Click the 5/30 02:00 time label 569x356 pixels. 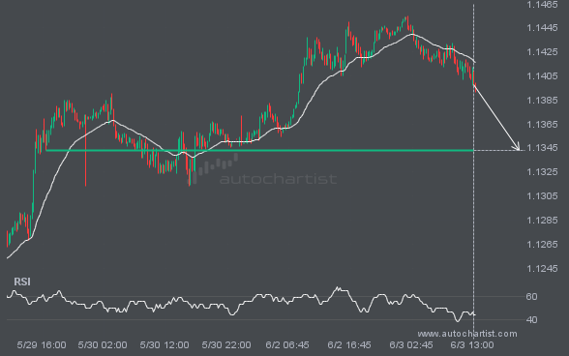(x=103, y=344)
